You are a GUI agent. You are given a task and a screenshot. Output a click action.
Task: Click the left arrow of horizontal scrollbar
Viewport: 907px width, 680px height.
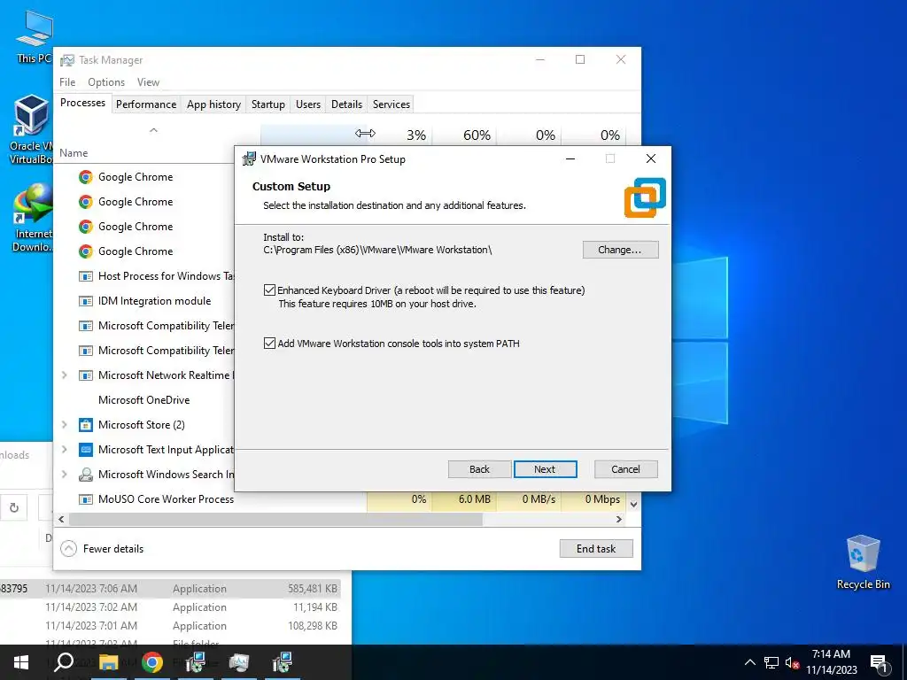[61, 519]
